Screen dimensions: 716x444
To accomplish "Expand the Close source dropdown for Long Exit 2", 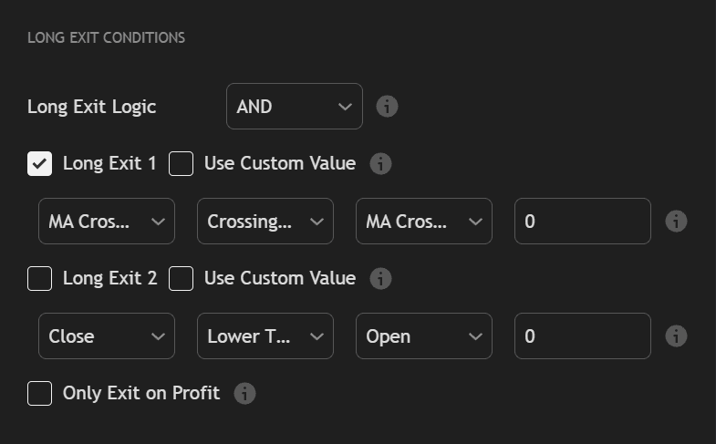I will click(x=106, y=336).
